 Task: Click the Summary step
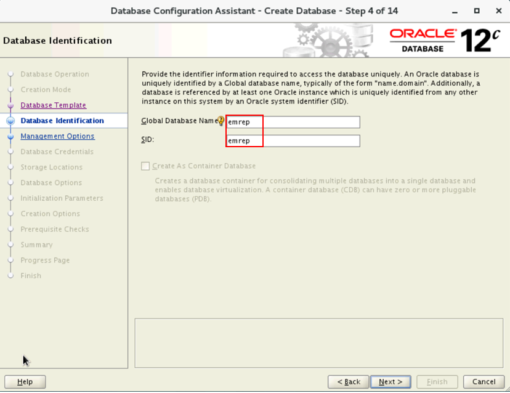pyautogui.click(x=36, y=245)
